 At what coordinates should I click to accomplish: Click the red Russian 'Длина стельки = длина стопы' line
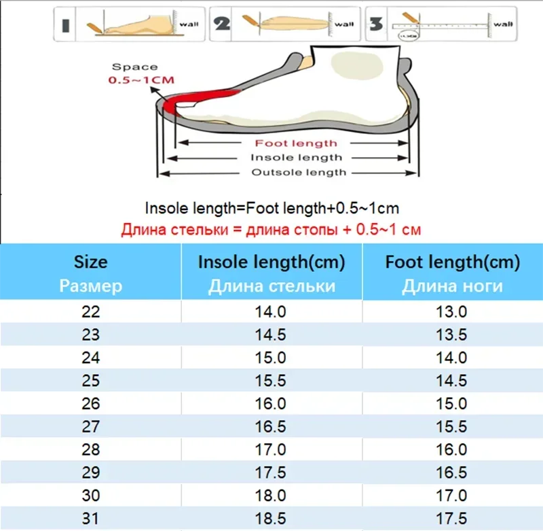271,230
